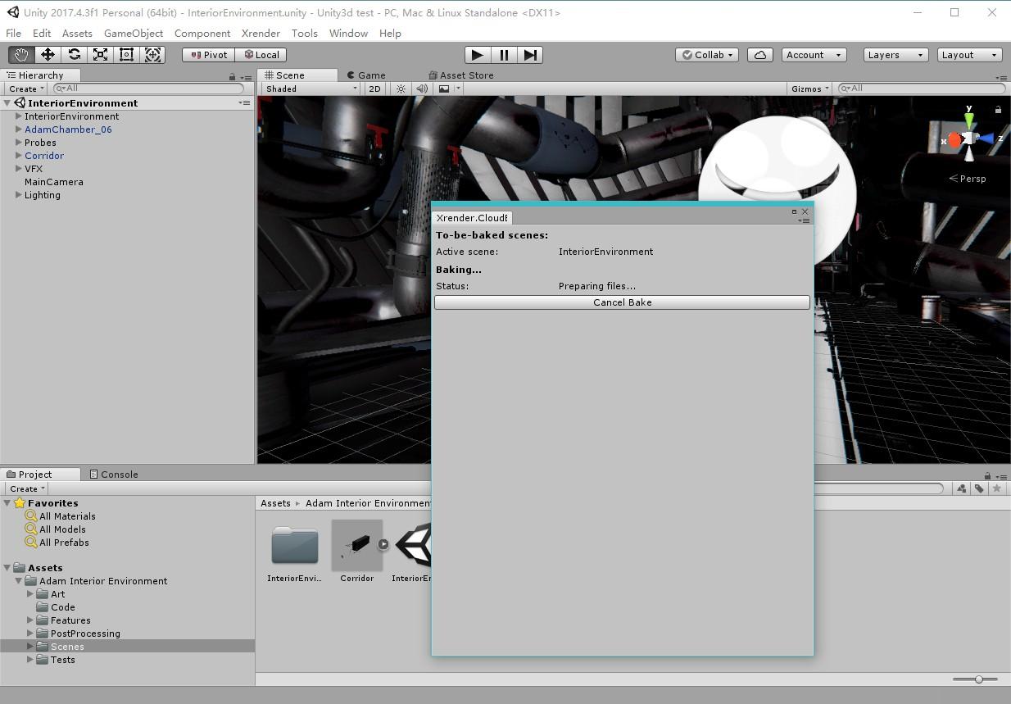Expand the Corridor object in Hierarchy
1011x704 pixels.
[x=18, y=156]
